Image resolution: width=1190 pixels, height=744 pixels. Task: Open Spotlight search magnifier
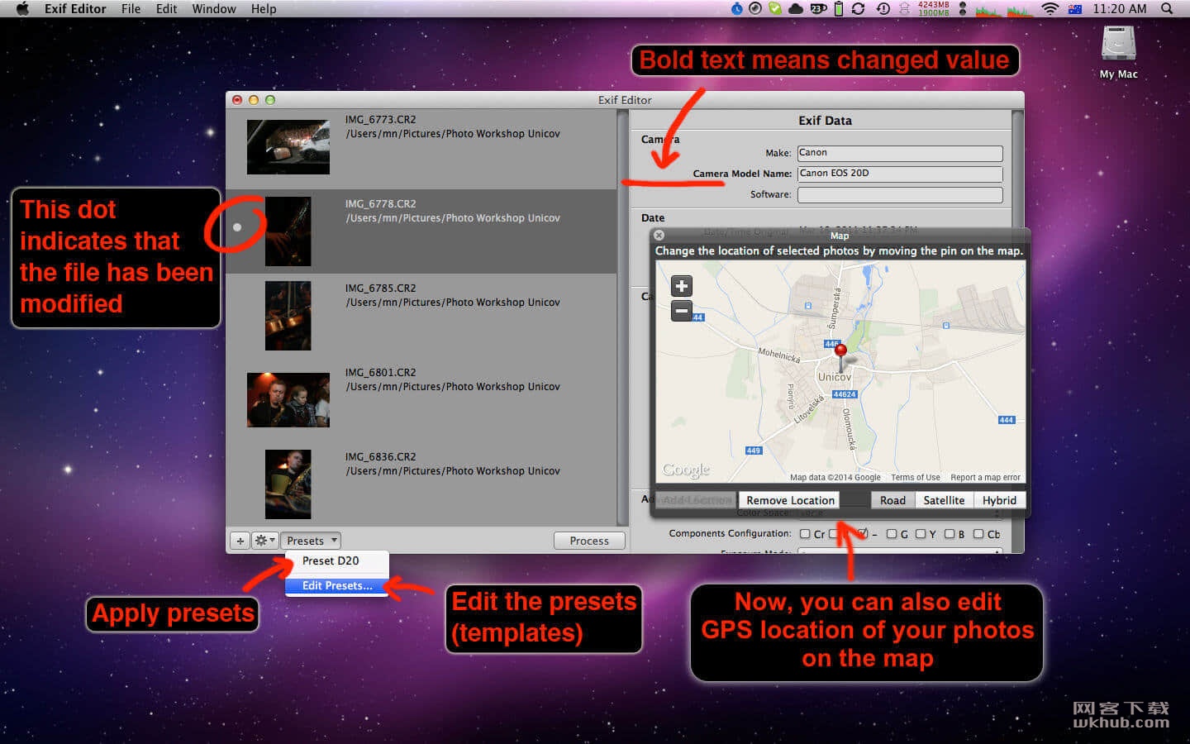1167,8
